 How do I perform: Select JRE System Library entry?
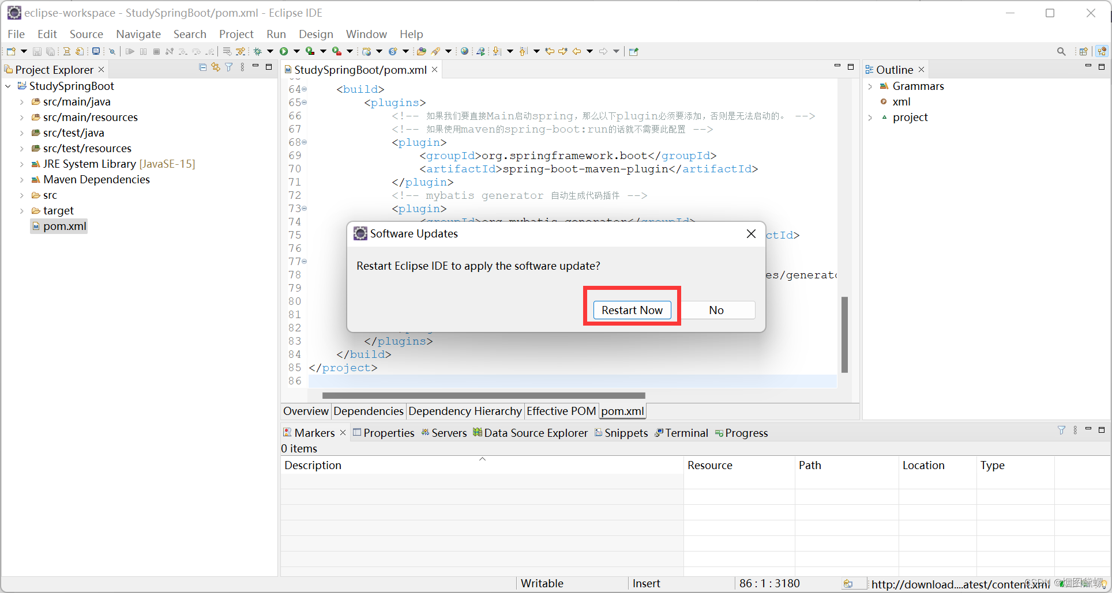tap(113, 164)
